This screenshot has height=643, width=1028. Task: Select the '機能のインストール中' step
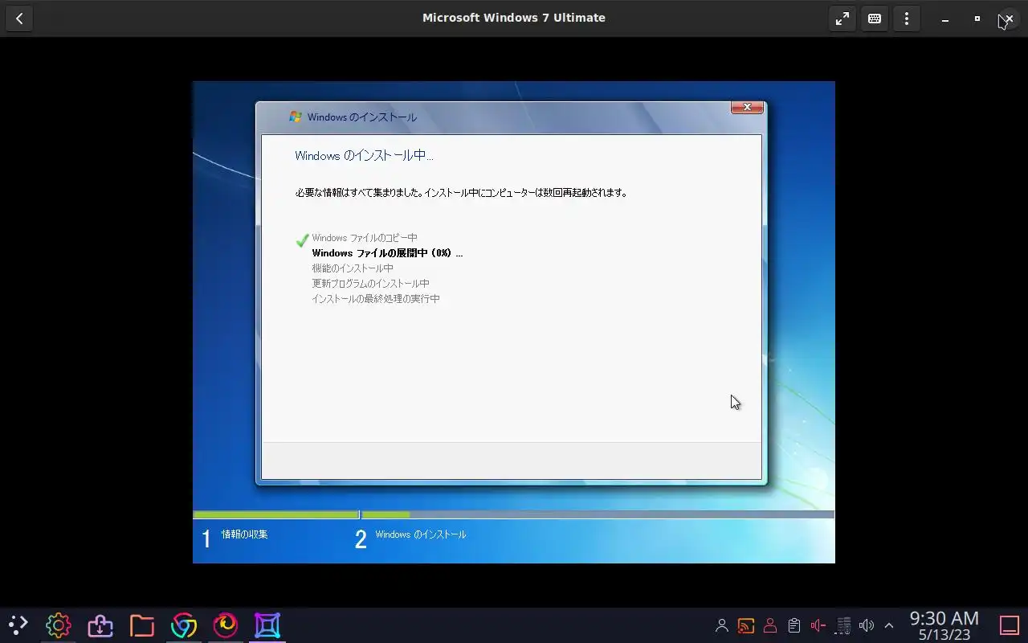(353, 268)
